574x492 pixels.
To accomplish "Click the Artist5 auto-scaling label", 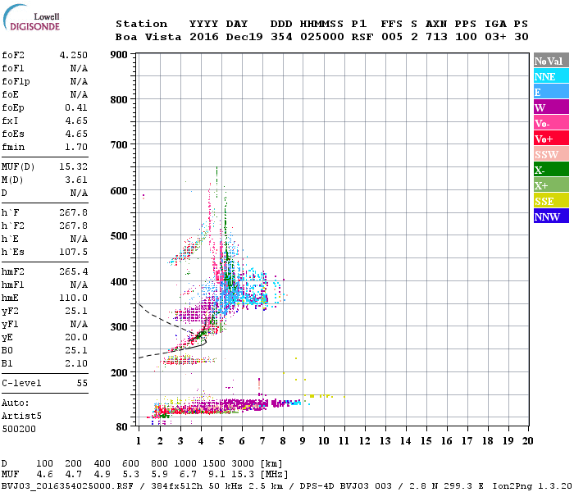I will pyautogui.click(x=21, y=417).
